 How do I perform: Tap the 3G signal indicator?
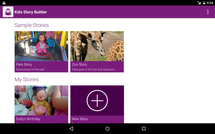point(199,3)
